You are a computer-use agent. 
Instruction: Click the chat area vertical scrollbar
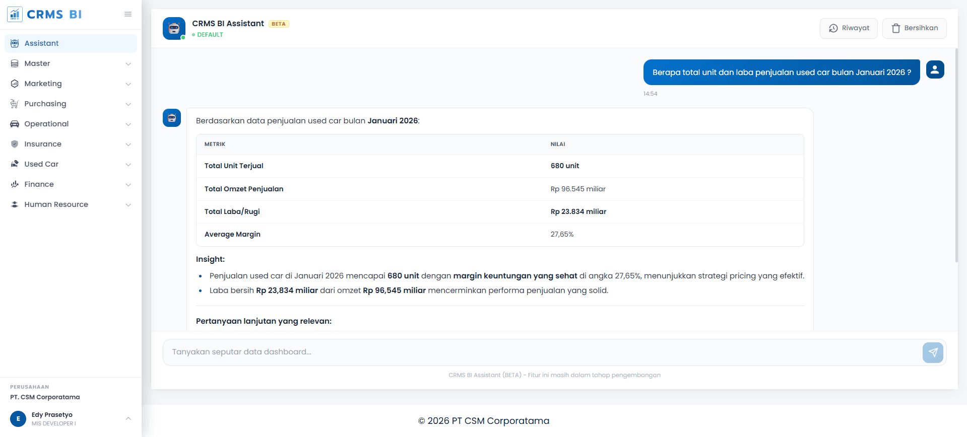(x=956, y=155)
